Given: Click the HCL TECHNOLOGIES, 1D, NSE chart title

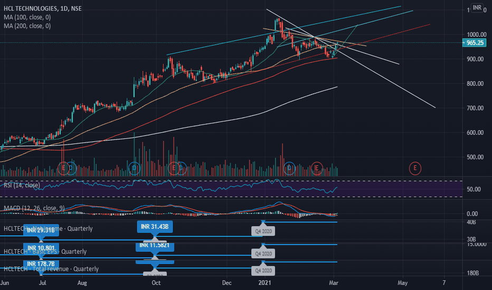Looking at the screenshot, I should 43,8.
